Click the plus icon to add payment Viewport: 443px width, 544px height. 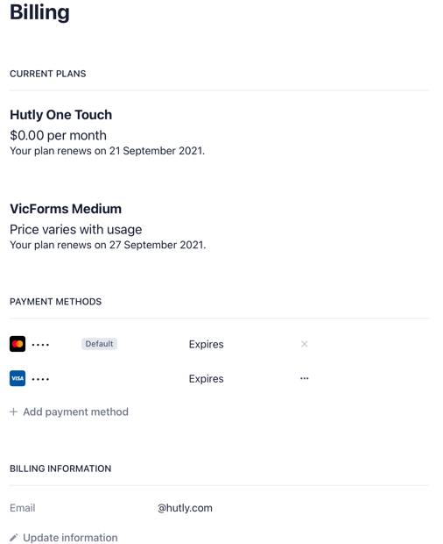[x=13, y=412]
